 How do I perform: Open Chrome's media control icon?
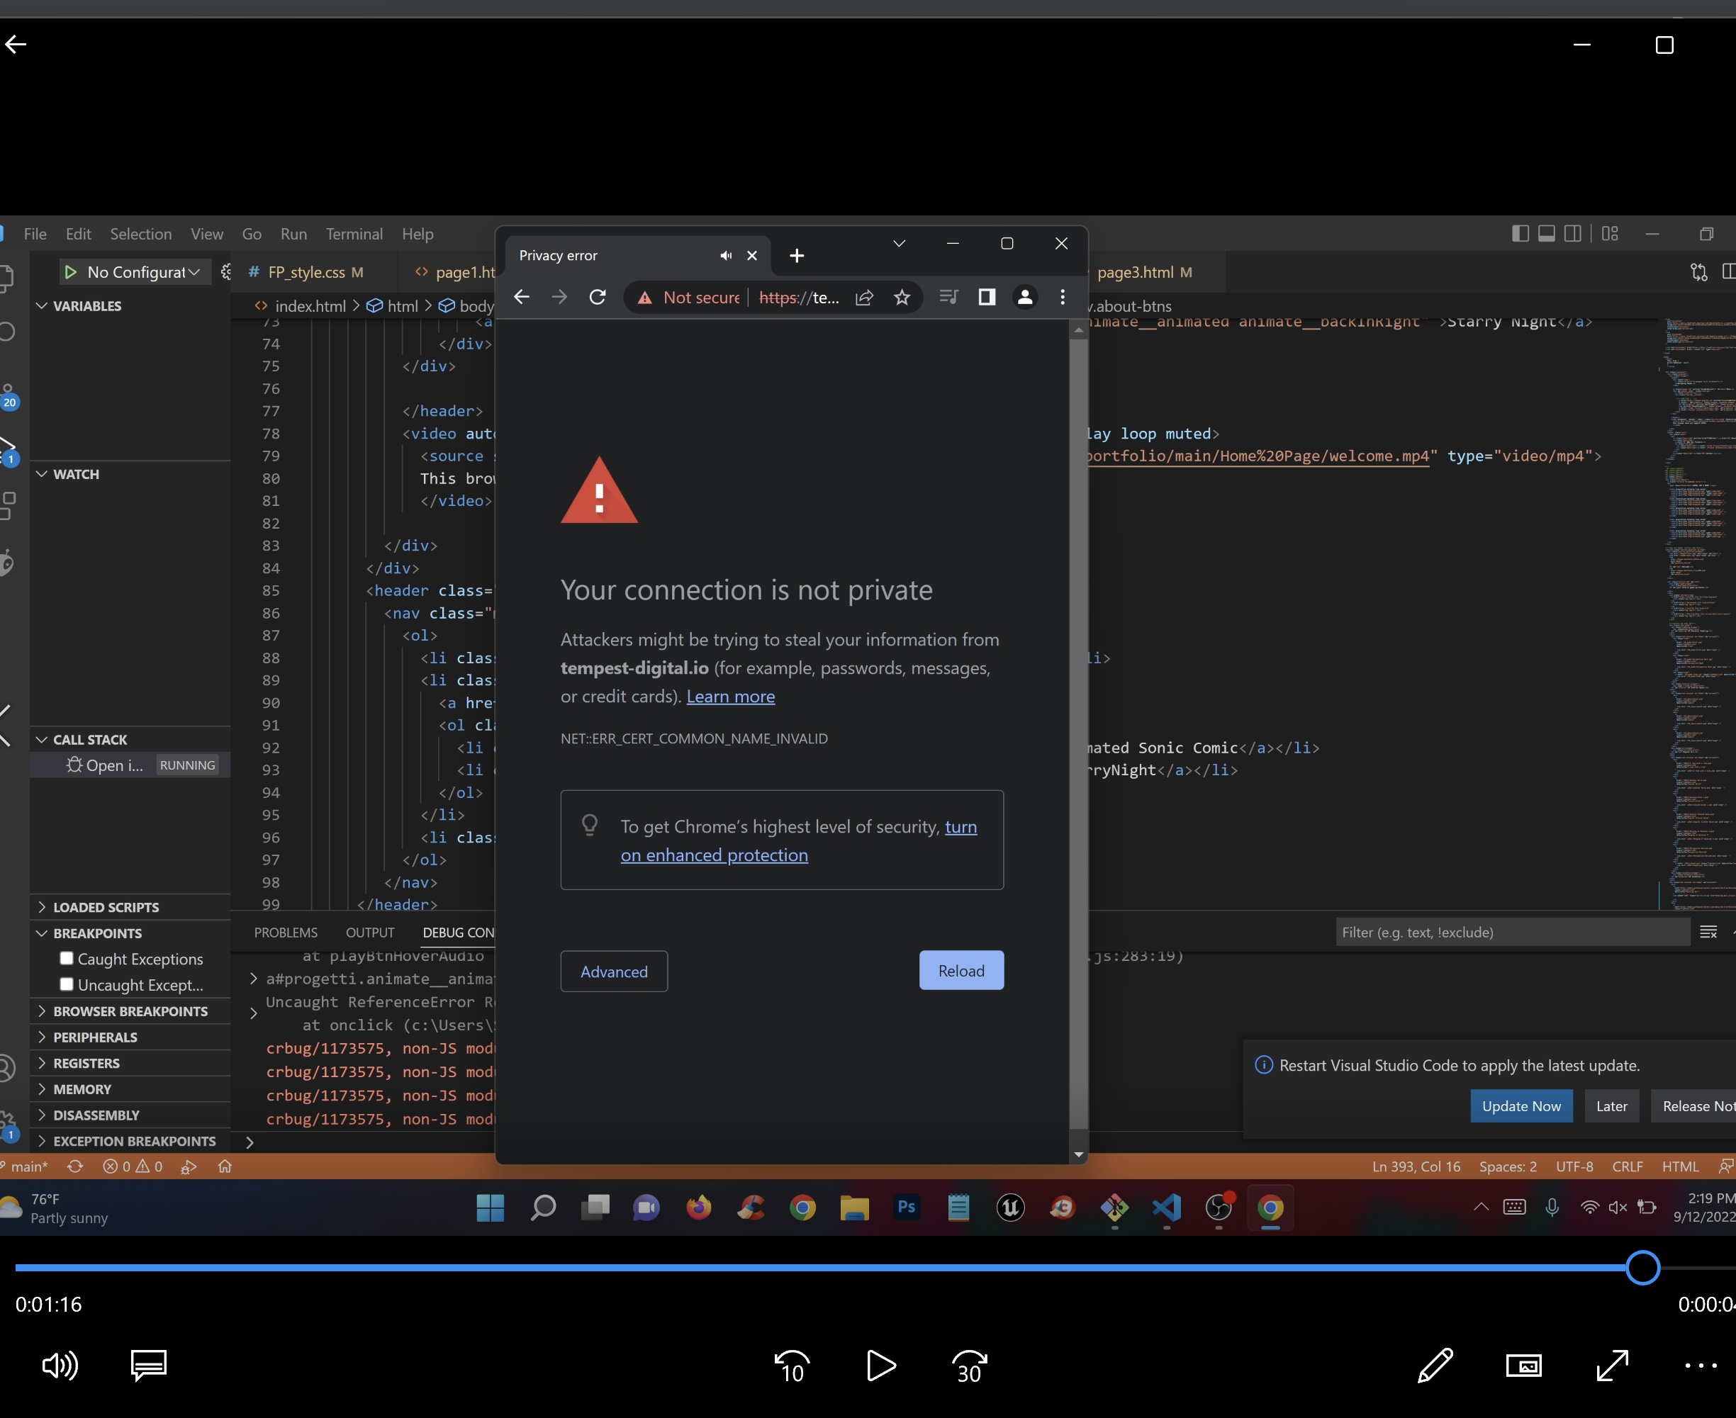click(x=948, y=298)
